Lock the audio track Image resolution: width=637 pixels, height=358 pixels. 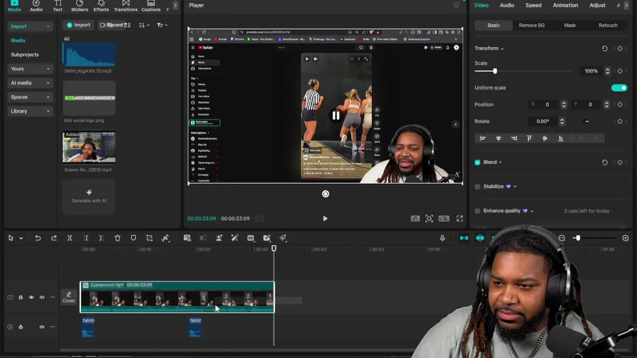pyautogui.click(x=20, y=327)
